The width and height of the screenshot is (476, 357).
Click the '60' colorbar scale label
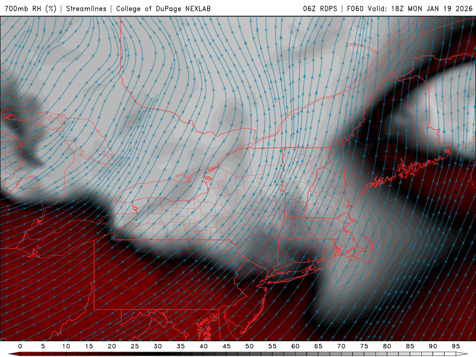(295, 346)
